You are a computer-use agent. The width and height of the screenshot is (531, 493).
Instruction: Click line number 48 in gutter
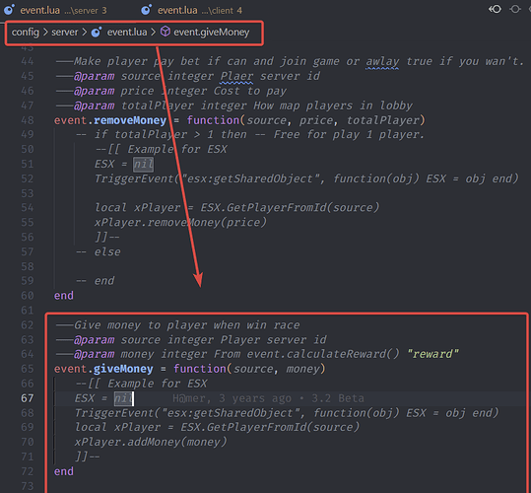[x=28, y=120]
